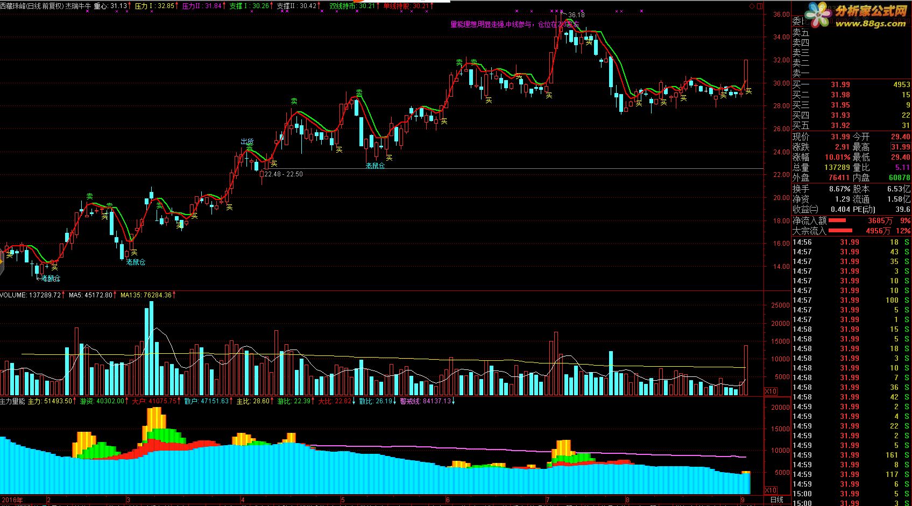Select the 日线 period label at chart bottom
Viewport: 912px width, 506px height.
click(x=777, y=500)
